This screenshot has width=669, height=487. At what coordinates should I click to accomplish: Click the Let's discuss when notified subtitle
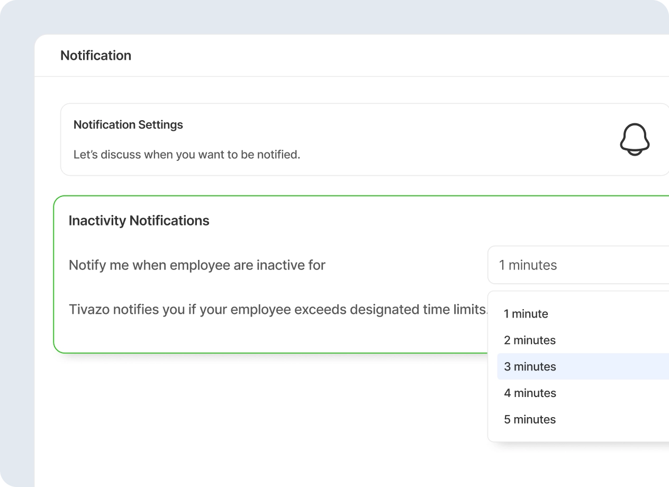(186, 155)
